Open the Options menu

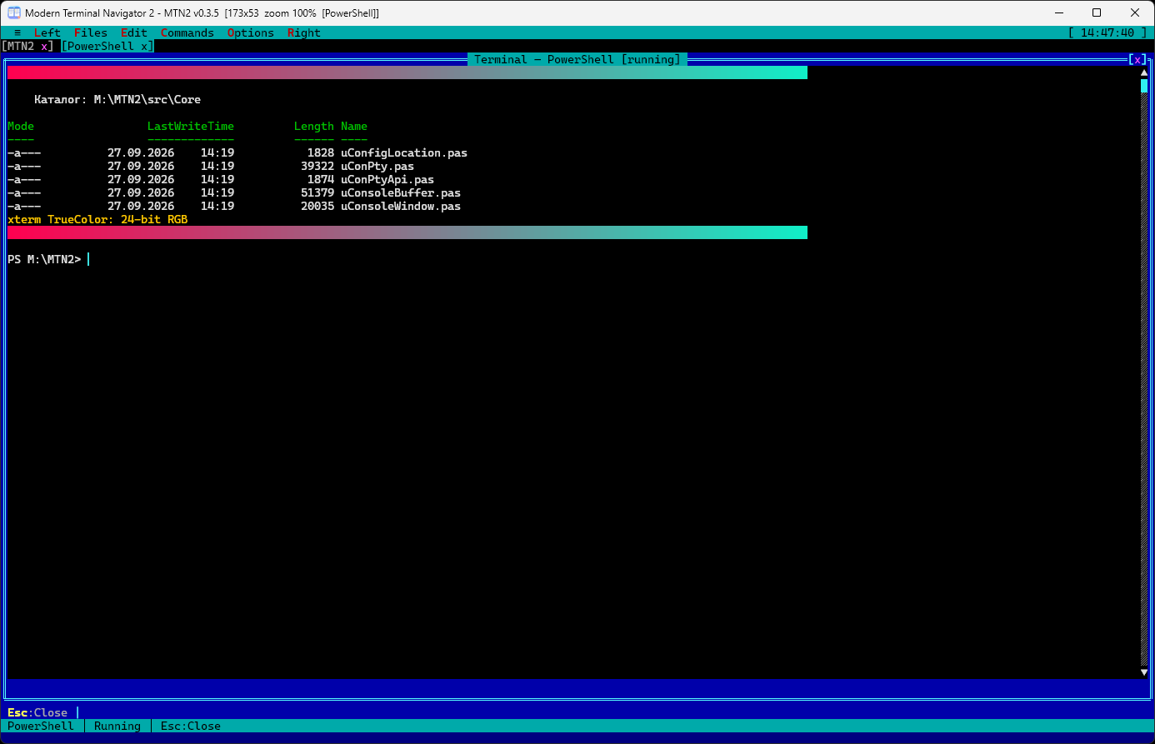pos(251,32)
